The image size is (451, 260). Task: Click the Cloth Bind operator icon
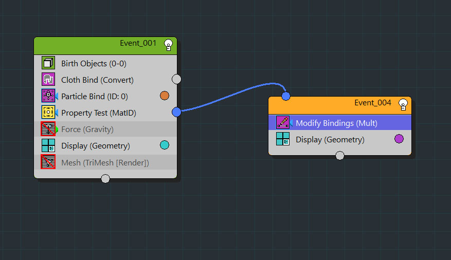(x=48, y=79)
